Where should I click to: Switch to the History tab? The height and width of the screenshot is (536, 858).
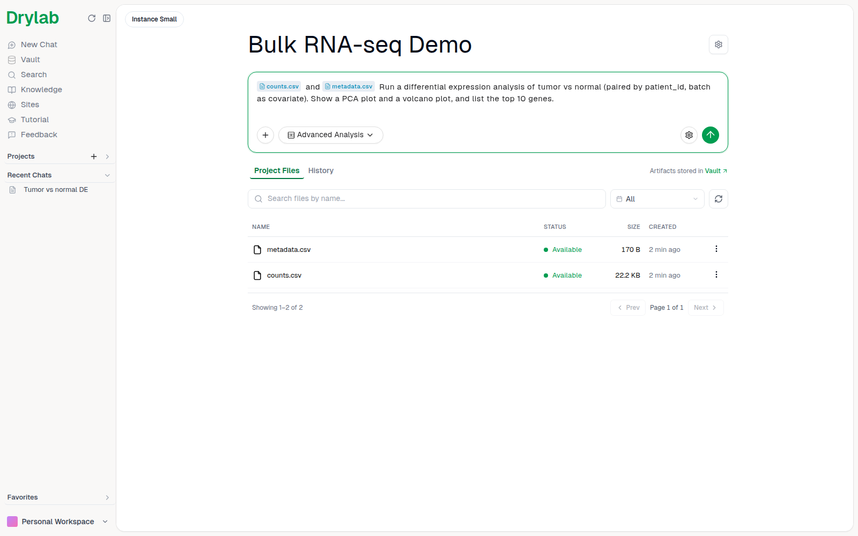[x=321, y=170]
